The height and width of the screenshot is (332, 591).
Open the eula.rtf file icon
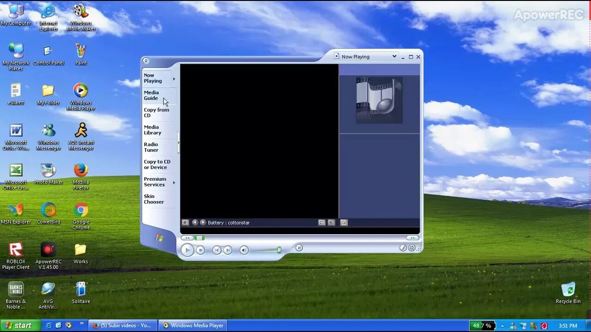[16, 94]
